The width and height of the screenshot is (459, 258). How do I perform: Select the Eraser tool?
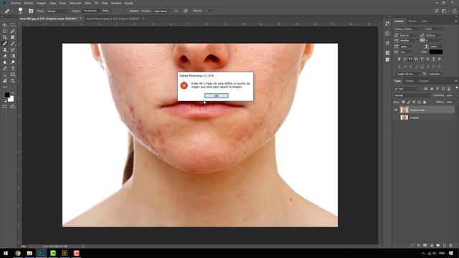tap(5, 56)
